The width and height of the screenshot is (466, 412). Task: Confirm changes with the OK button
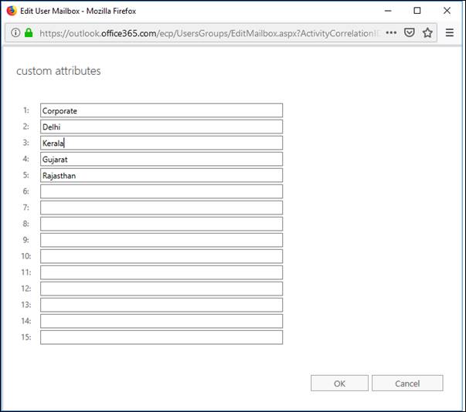point(339,383)
